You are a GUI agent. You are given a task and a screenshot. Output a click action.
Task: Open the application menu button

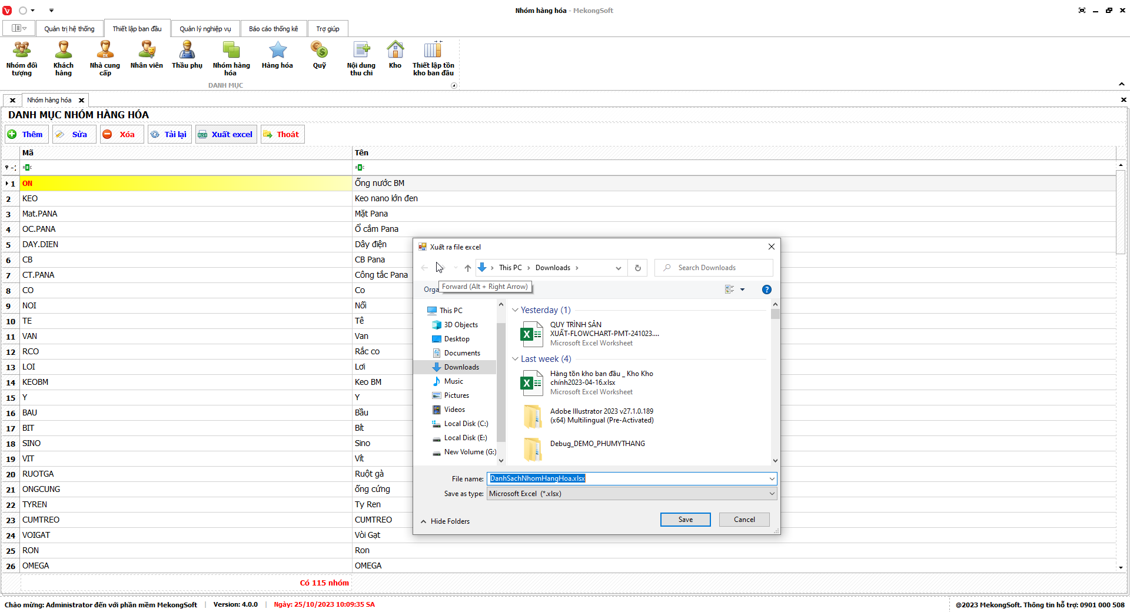19,28
